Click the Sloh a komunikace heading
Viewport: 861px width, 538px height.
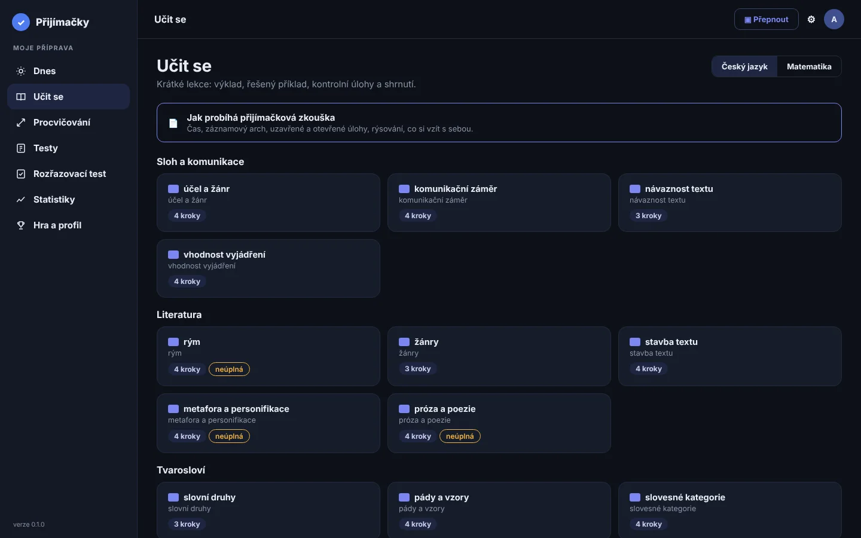tap(200, 162)
